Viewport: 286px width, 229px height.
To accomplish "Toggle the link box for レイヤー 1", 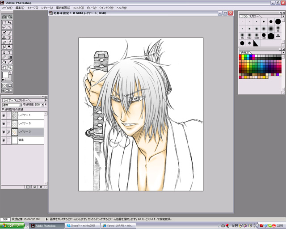I will (x=8, y=115).
